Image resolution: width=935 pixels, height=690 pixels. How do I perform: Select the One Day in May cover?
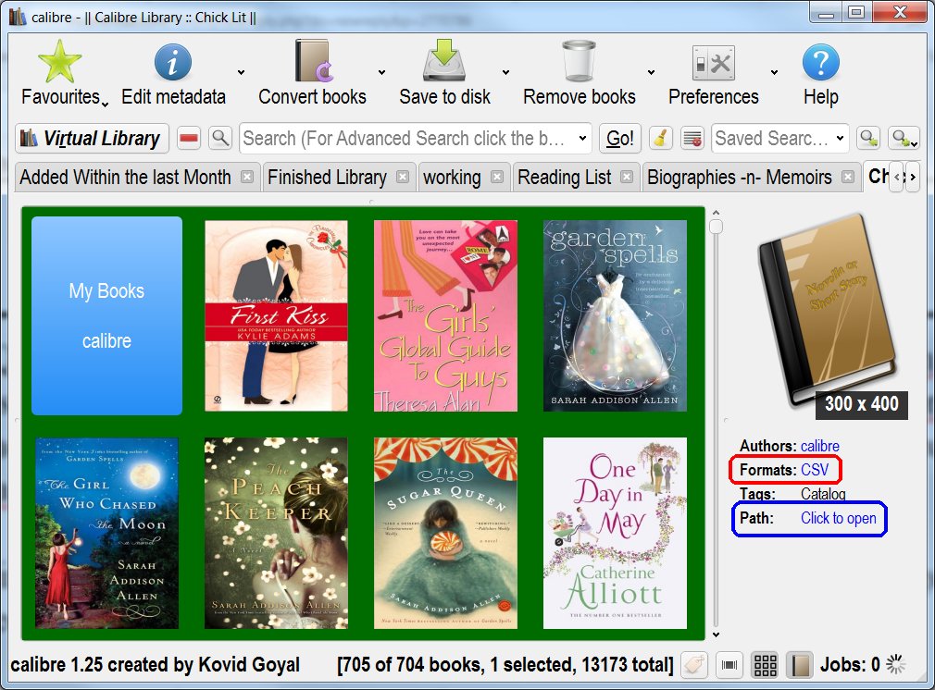[615, 534]
